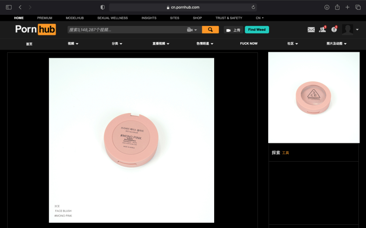366x228 pixels.
Task: Expand the 社区 dropdown menu
Action: [x=293, y=44]
